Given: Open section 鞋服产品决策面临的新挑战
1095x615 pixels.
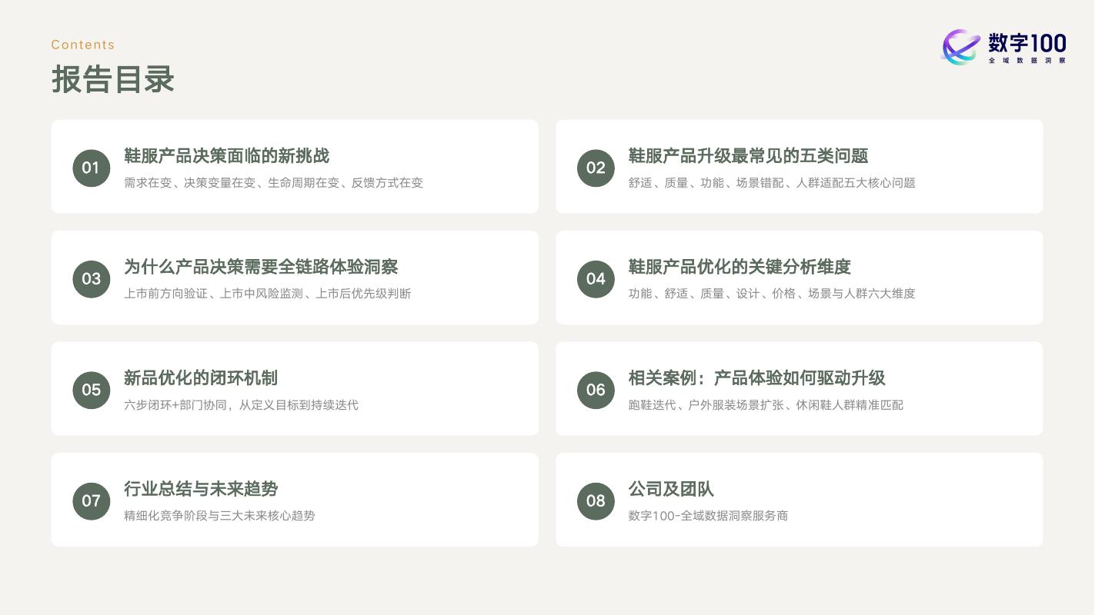Looking at the screenshot, I should pos(226,156).
